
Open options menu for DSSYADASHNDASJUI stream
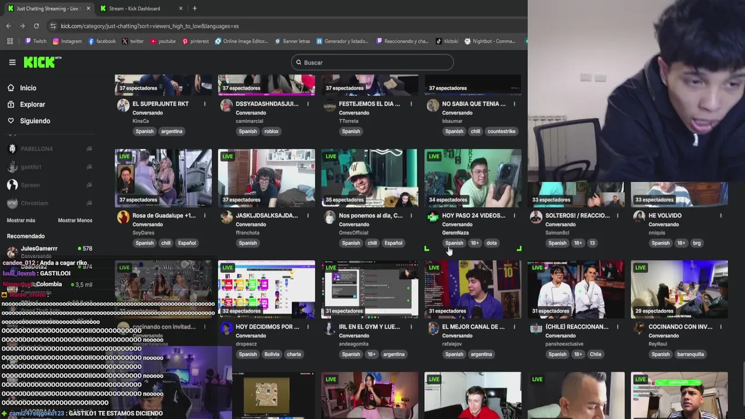[307, 104]
